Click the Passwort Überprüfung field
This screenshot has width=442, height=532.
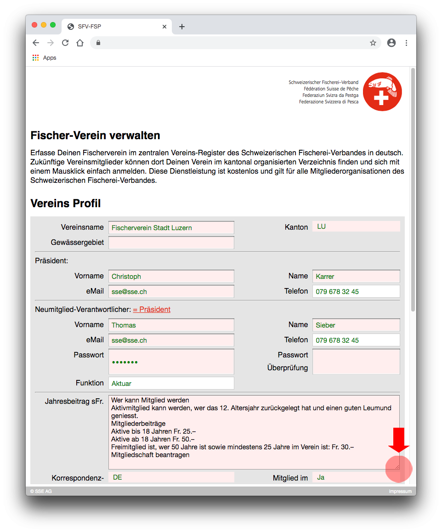[356, 362]
